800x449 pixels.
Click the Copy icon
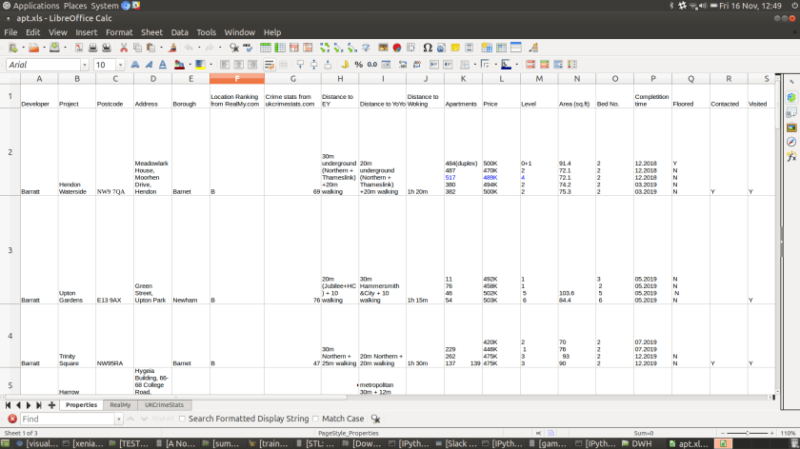pyautogui.click(x=137, y=48)
